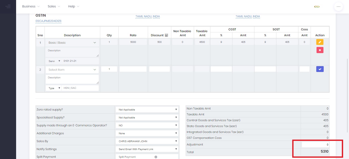Click the Split Payment circle arrow icon
349x159 pixels.
pyautogui.click(x=156, y=157)
